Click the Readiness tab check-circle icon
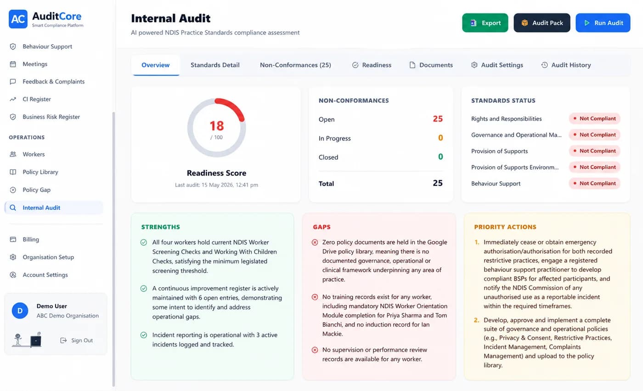 [x=355, y=65]
